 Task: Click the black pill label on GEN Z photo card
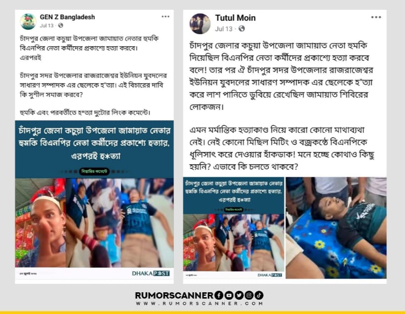pyautogui.click(x=94, y=171)
